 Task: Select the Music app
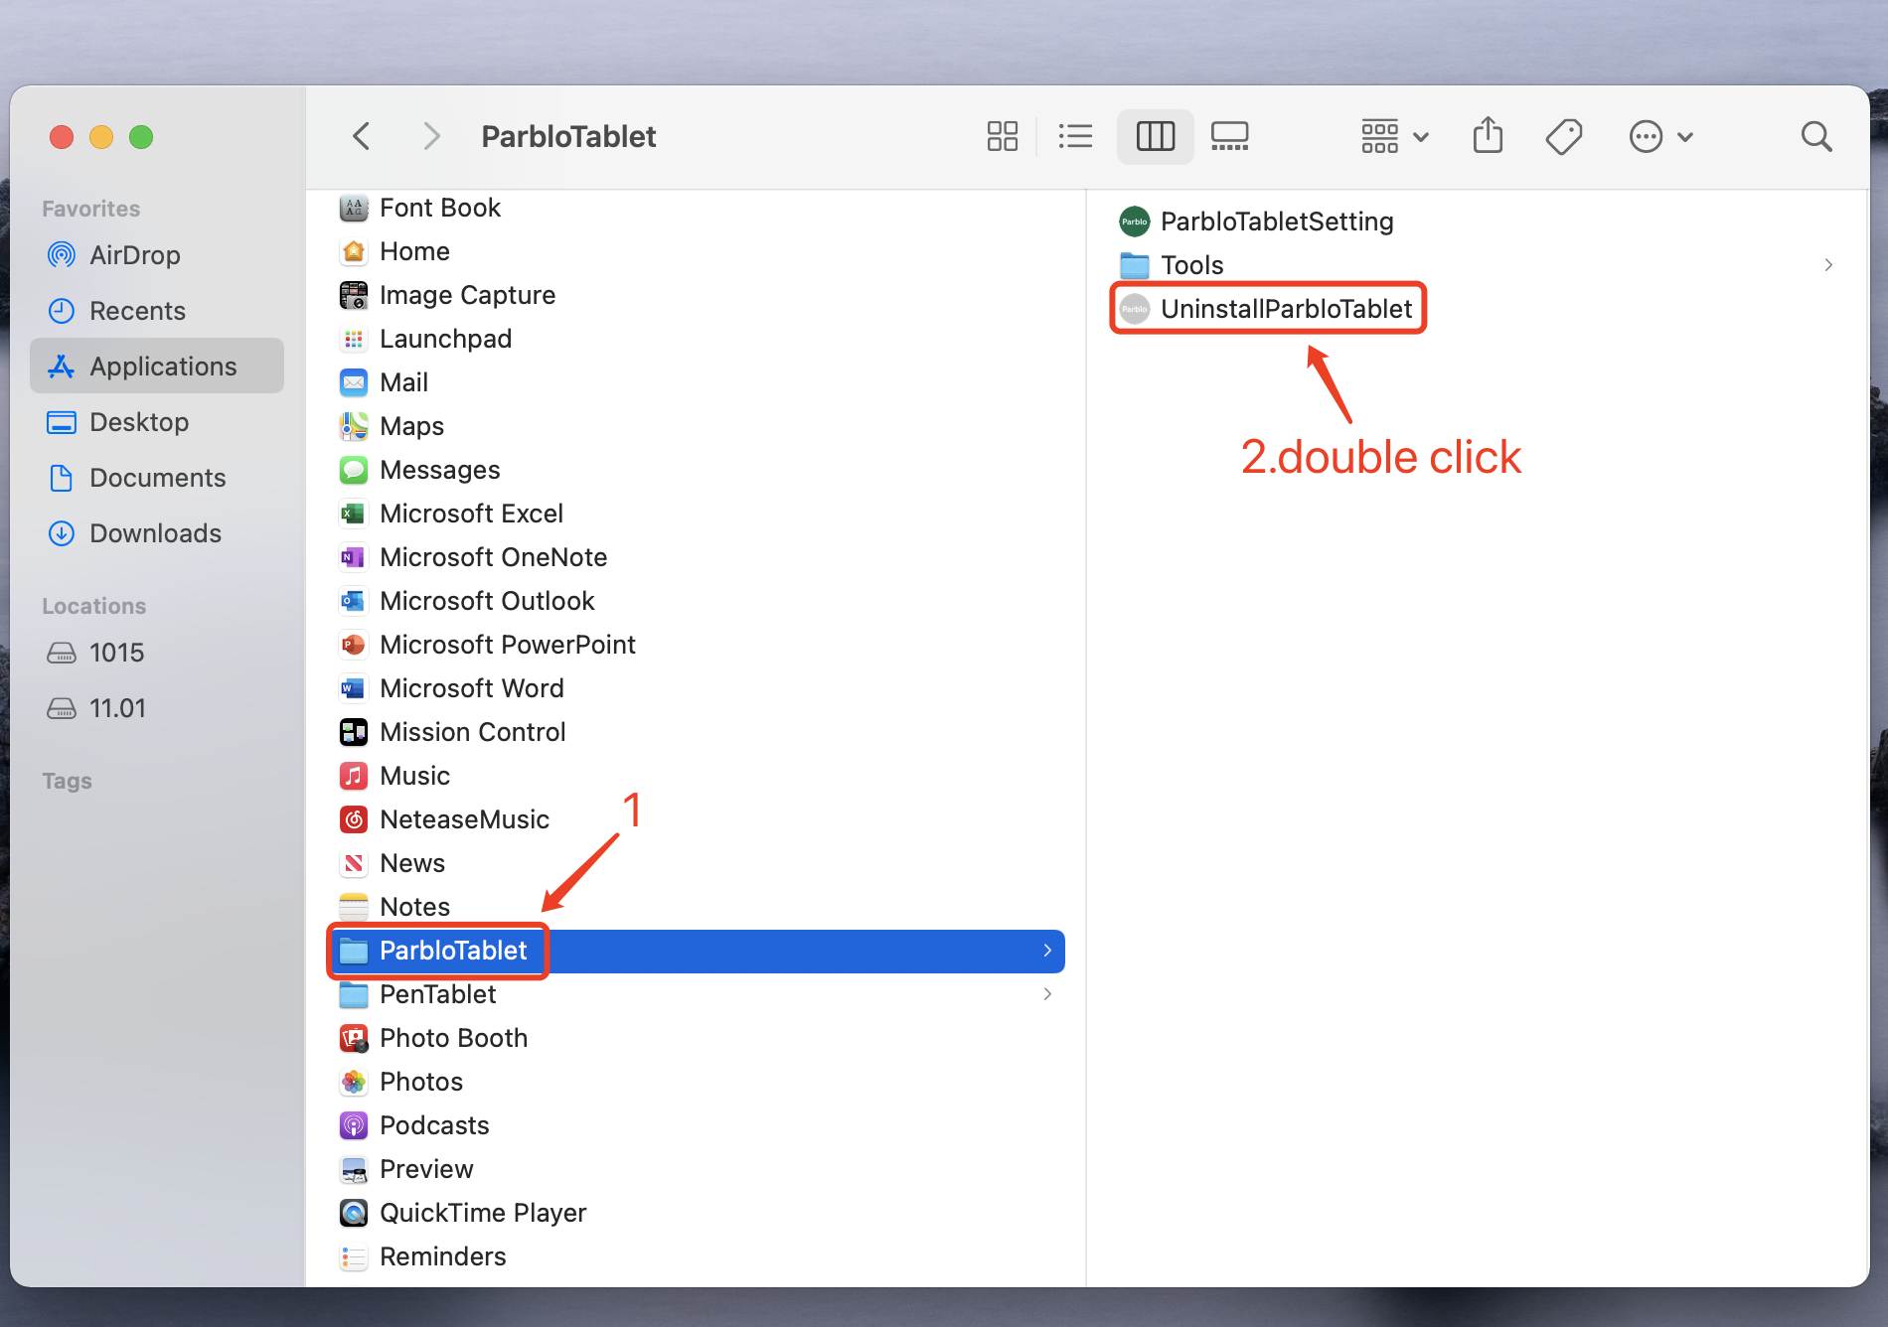(x=697, y=776)
